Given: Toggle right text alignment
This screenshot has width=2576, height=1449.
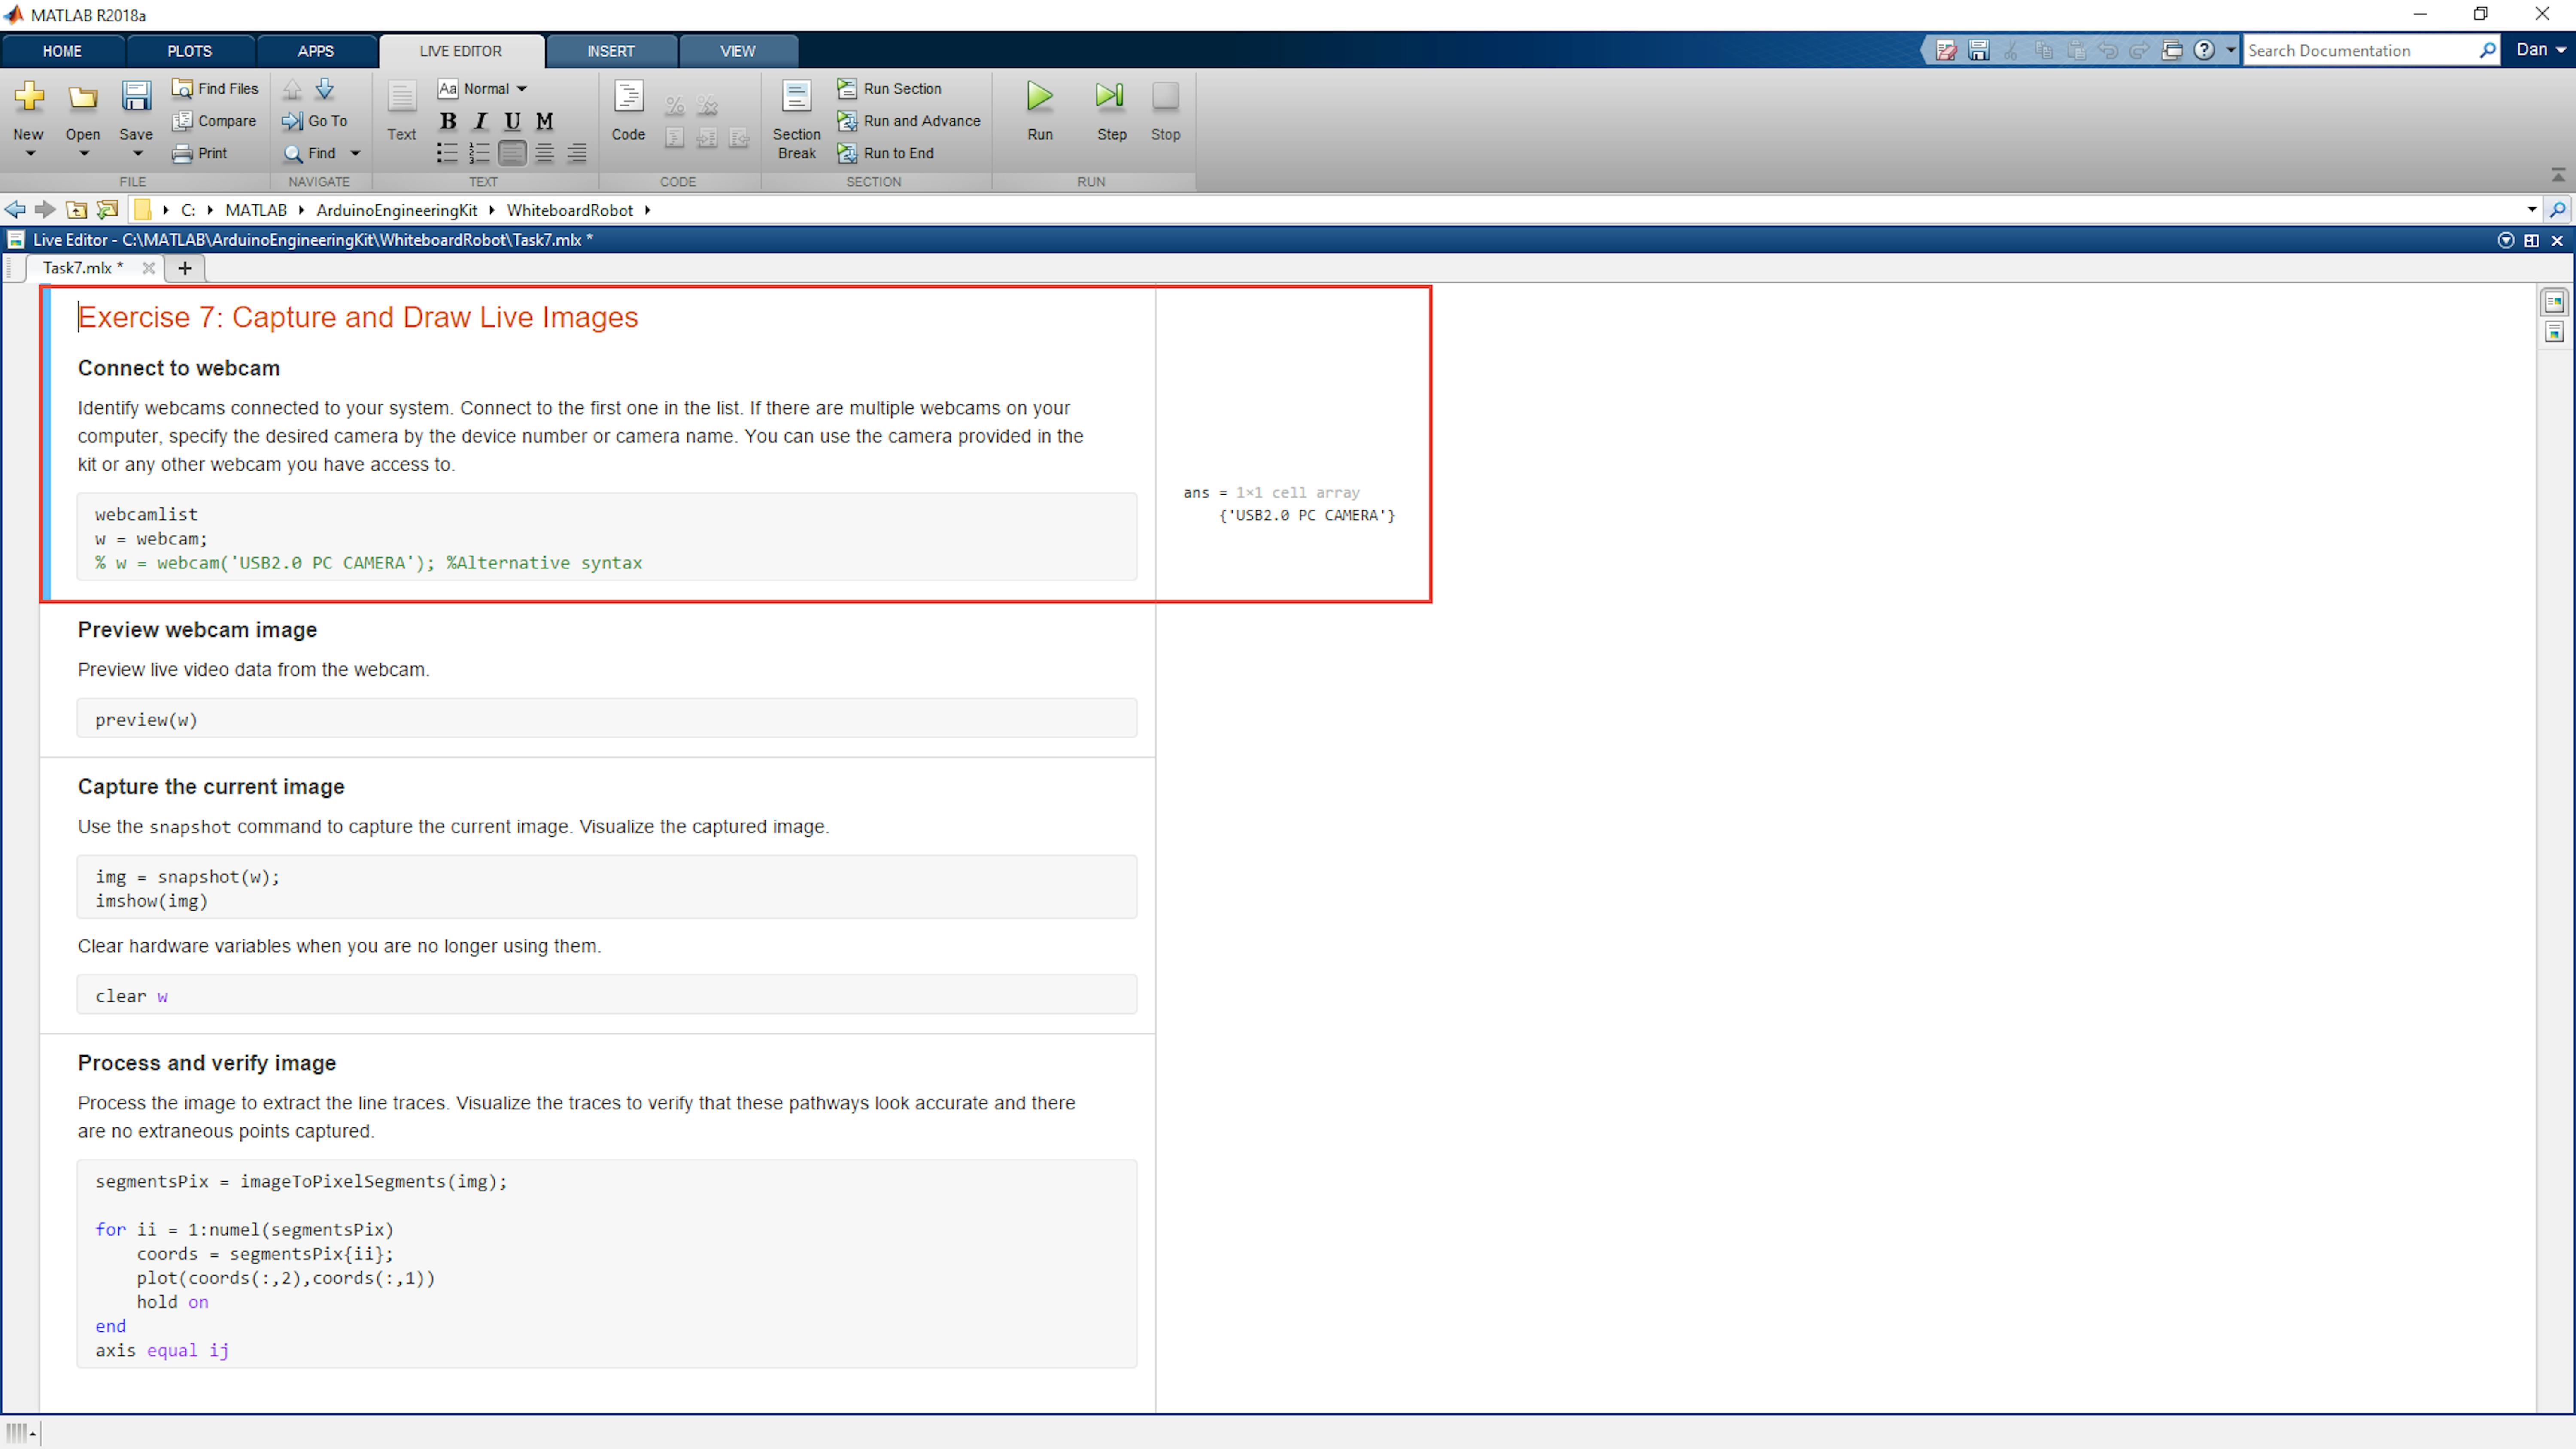Looking at the screenshot, I should click(x=577, y=153).
